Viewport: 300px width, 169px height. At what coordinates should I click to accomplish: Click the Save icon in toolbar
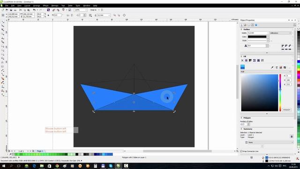point(11,10)
